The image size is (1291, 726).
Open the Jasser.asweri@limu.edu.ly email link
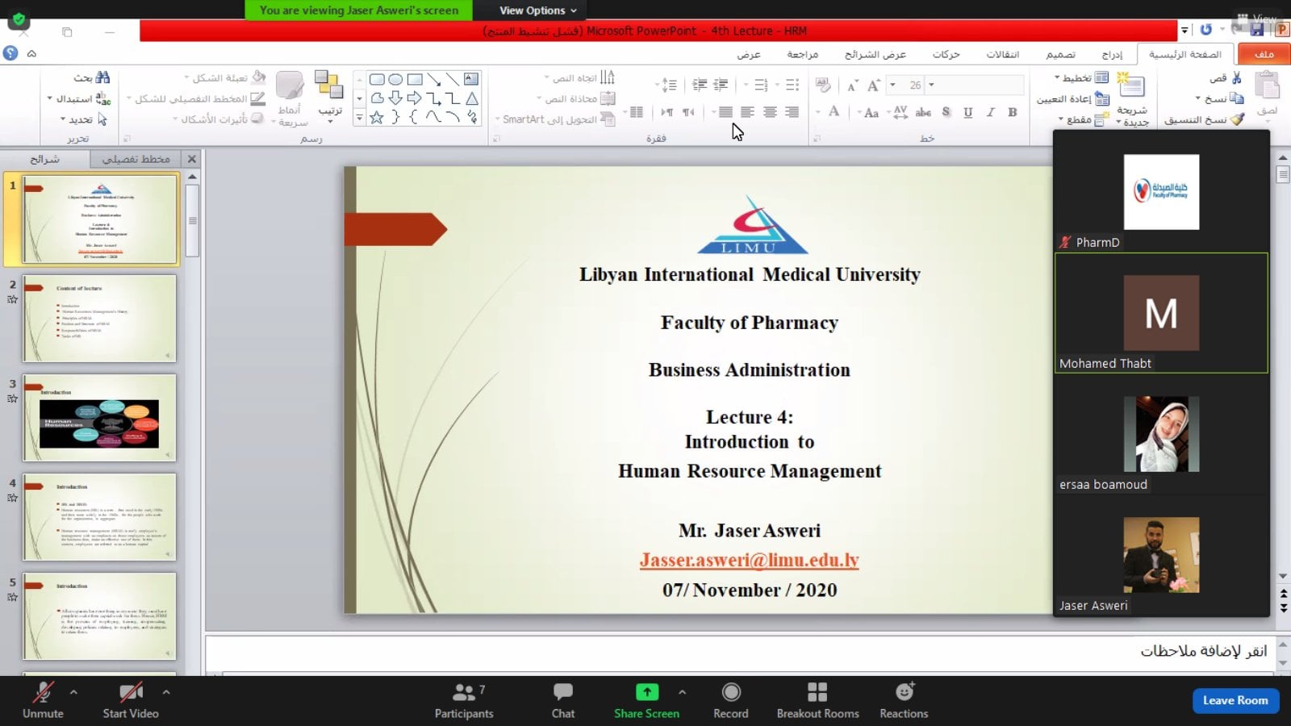(x=749, y=560)
